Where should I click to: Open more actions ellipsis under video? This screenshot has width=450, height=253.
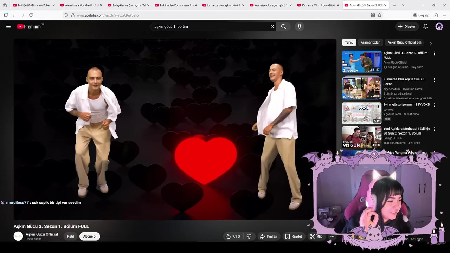click(332, 236)
